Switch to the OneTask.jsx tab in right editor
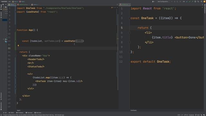The width and height of the screenshot is (206, 116). point(125,5)
